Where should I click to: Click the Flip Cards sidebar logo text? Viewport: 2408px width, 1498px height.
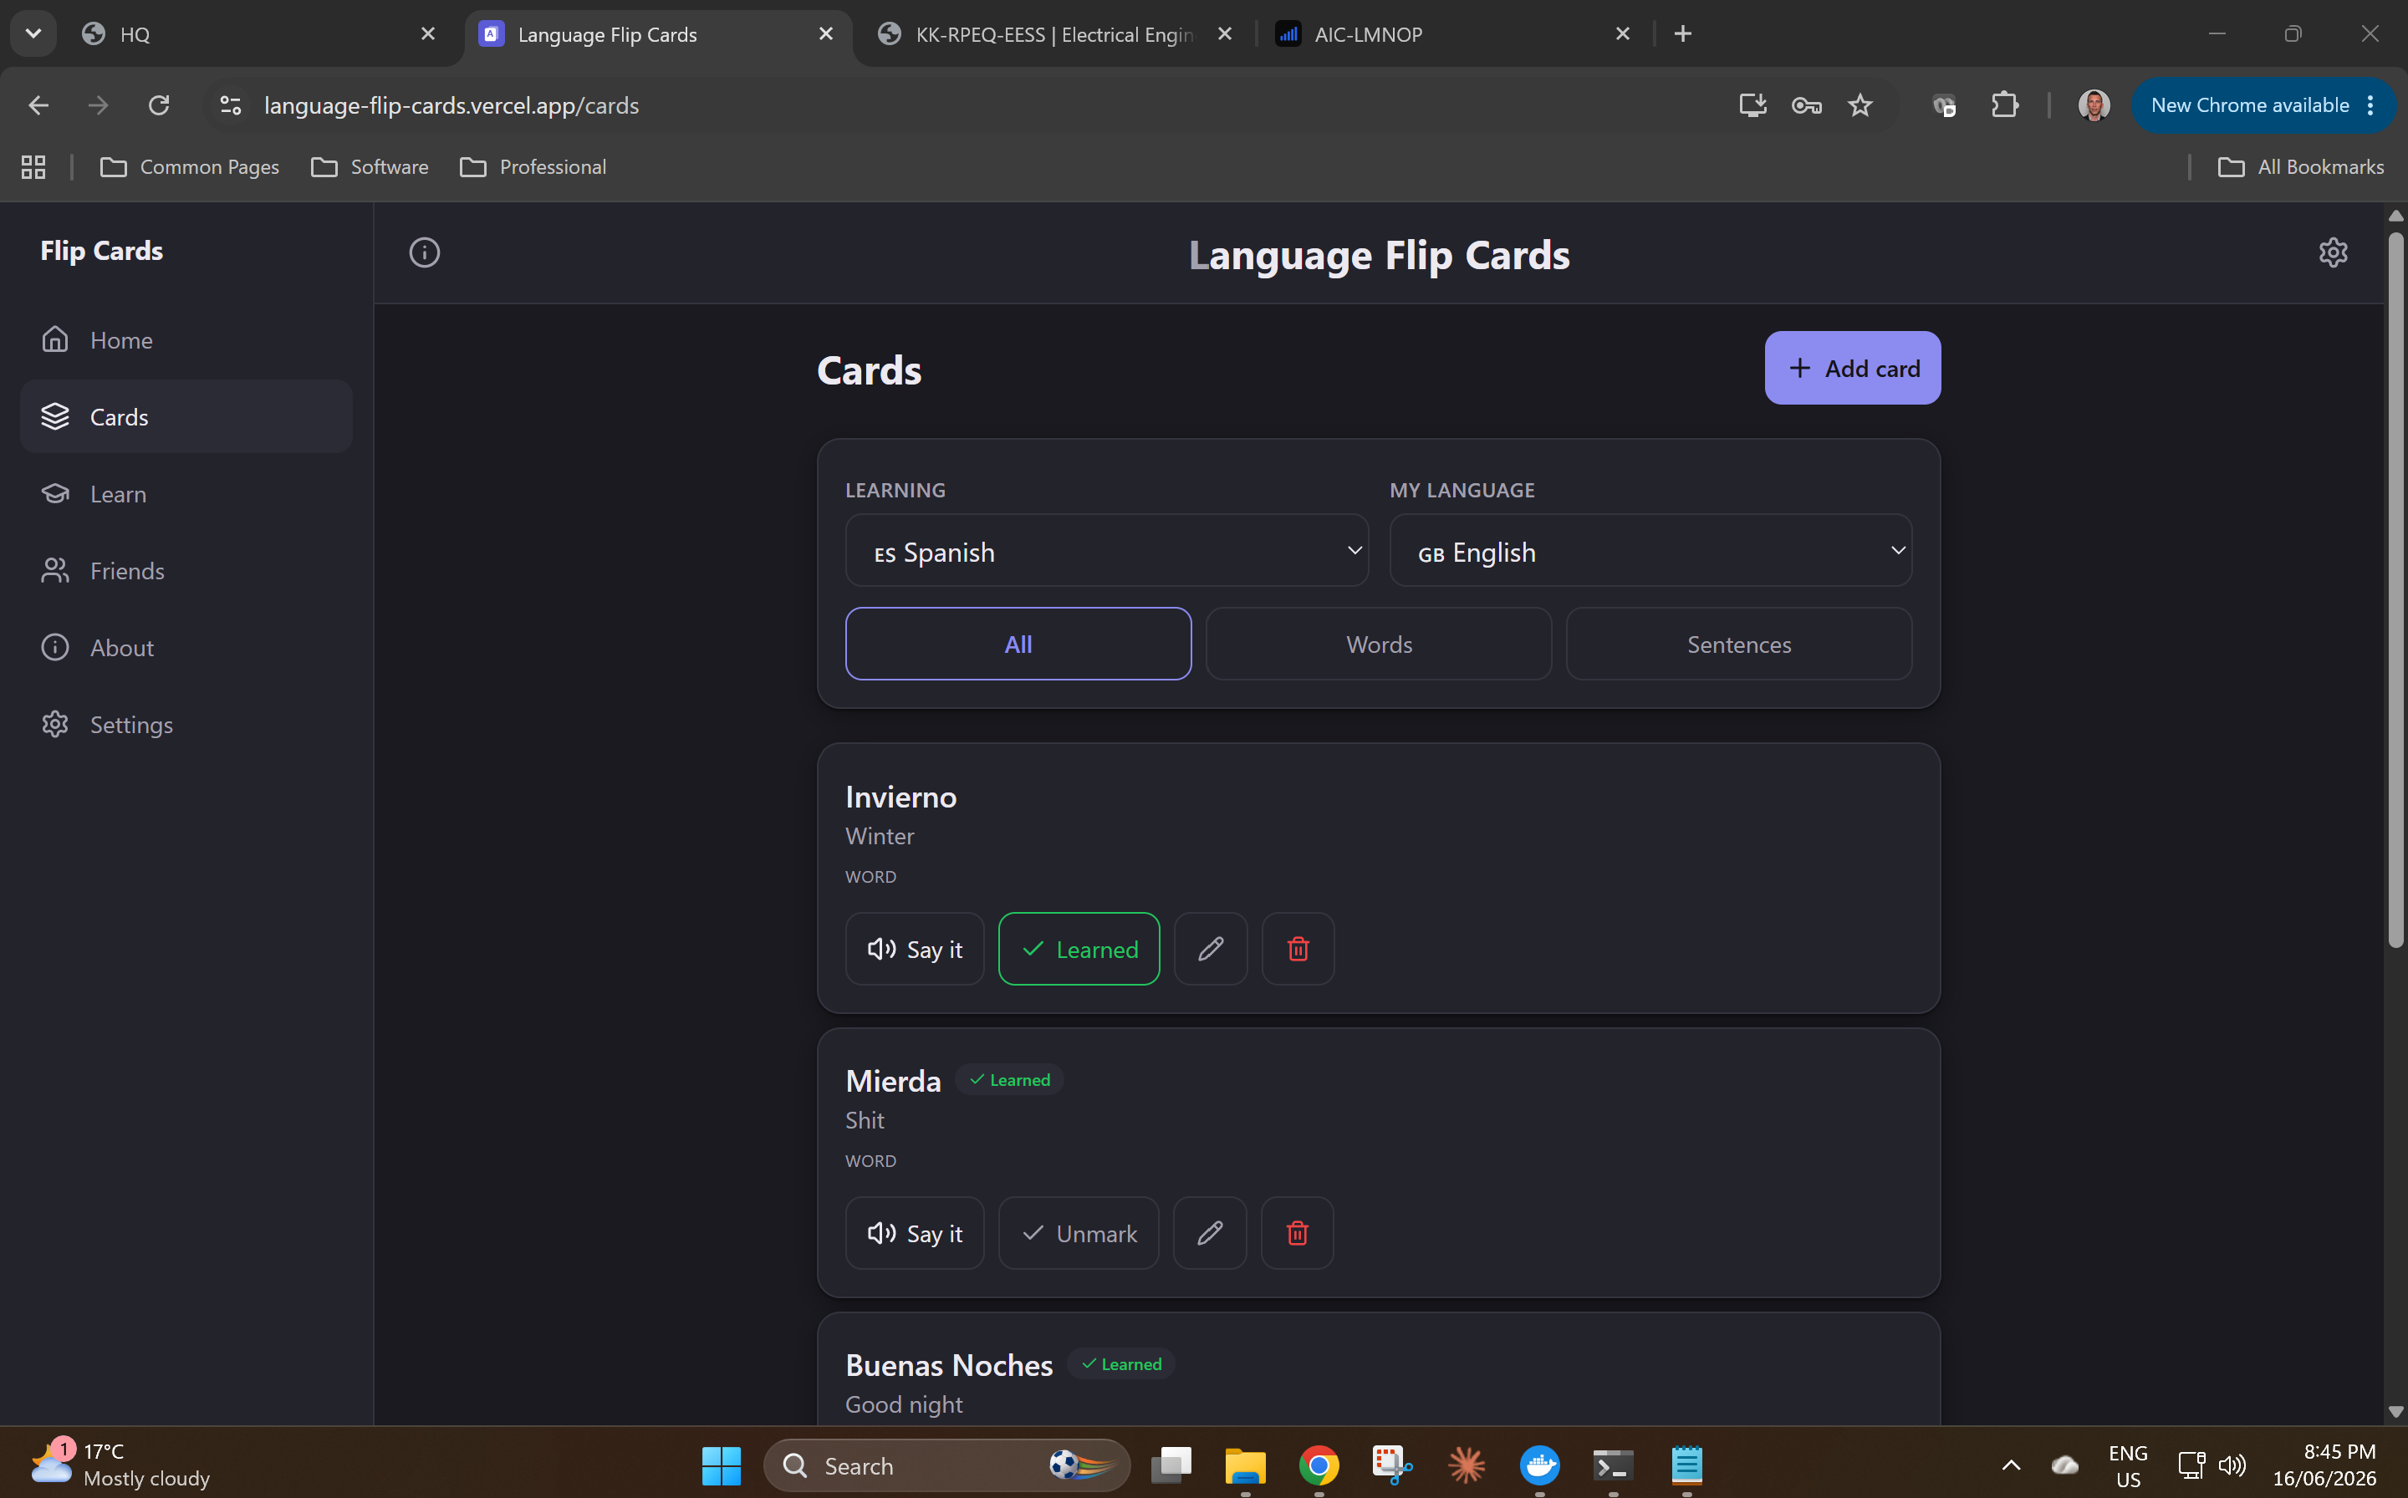point(101,251)
